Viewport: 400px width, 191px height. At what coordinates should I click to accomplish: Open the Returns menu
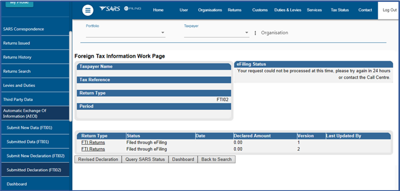(234, 10)
